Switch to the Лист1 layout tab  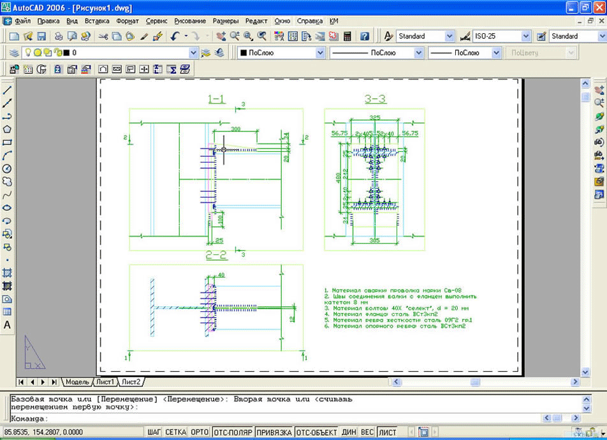(105, 382)
